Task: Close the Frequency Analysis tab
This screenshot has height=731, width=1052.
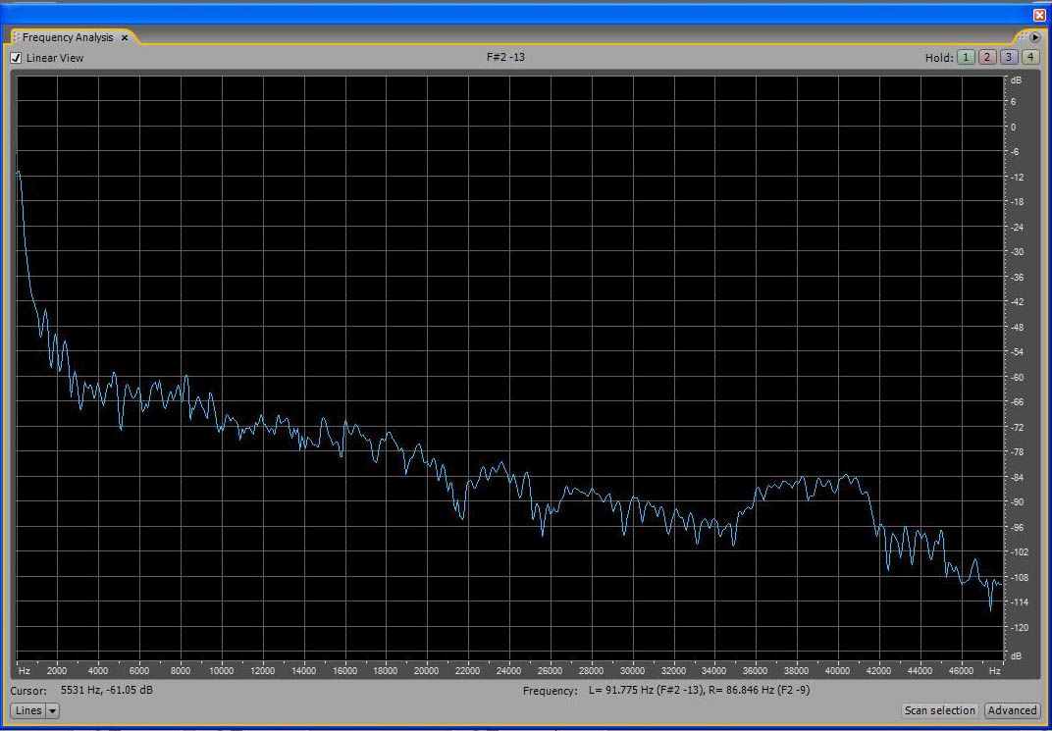Action: pos(125,37)
